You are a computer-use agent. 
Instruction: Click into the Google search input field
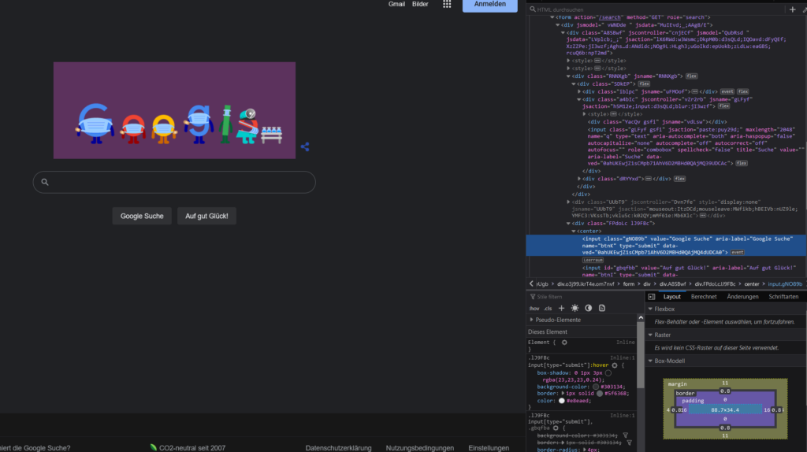[x=174, y=182]
